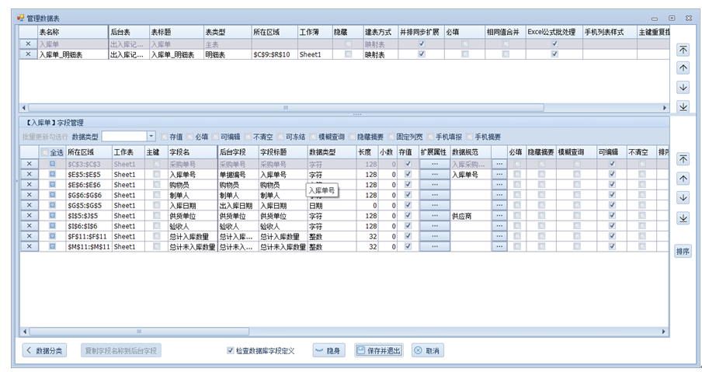
Task: Click the 排序 sort button
Action: pos(683,252)
